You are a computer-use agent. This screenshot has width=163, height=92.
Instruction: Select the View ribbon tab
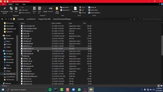(x=24, y=4)
